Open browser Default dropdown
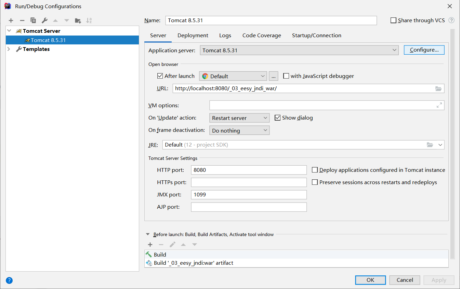Image resolution: width=460 pixels, height=289 pixels. tap(233, 76)
